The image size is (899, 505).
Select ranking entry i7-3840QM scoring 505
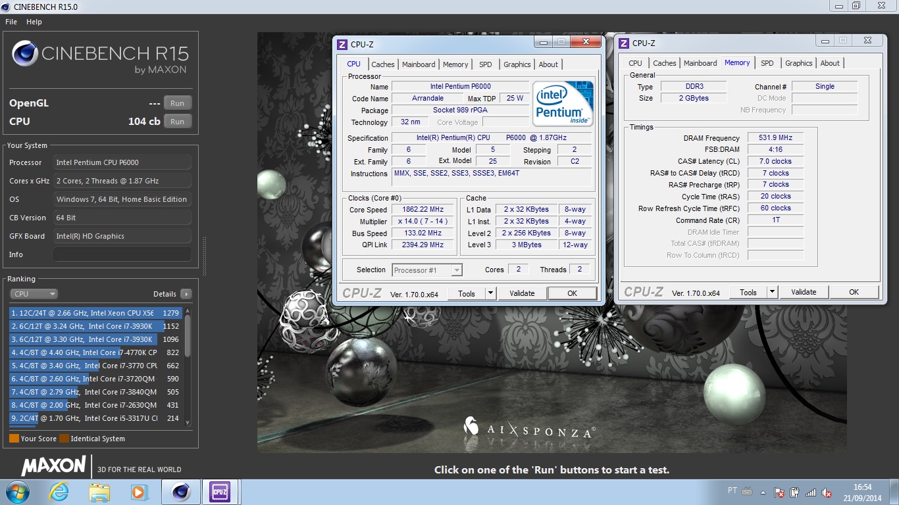coord(95,392)
